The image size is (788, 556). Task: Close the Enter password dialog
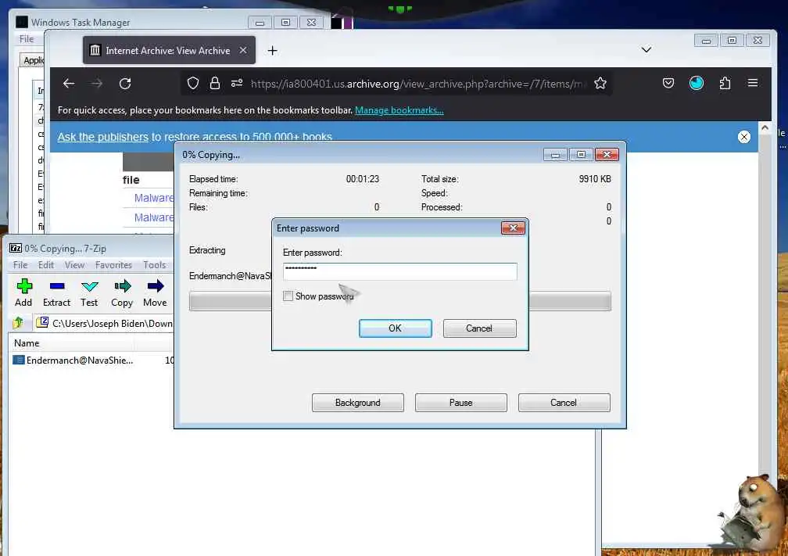[x=513, y=228]
